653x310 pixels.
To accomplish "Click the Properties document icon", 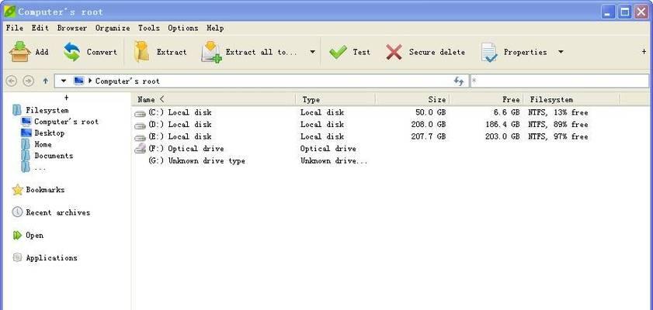I will [x=489, y=53].
